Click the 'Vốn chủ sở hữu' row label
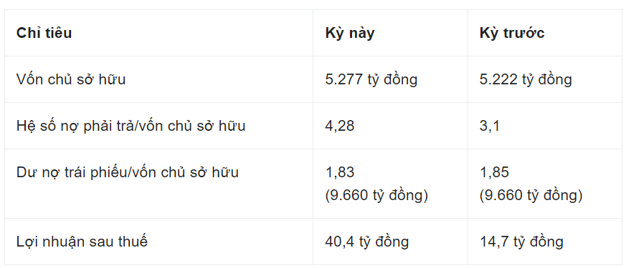The height and width of the screenshot is (268, 631). point(71,79)
